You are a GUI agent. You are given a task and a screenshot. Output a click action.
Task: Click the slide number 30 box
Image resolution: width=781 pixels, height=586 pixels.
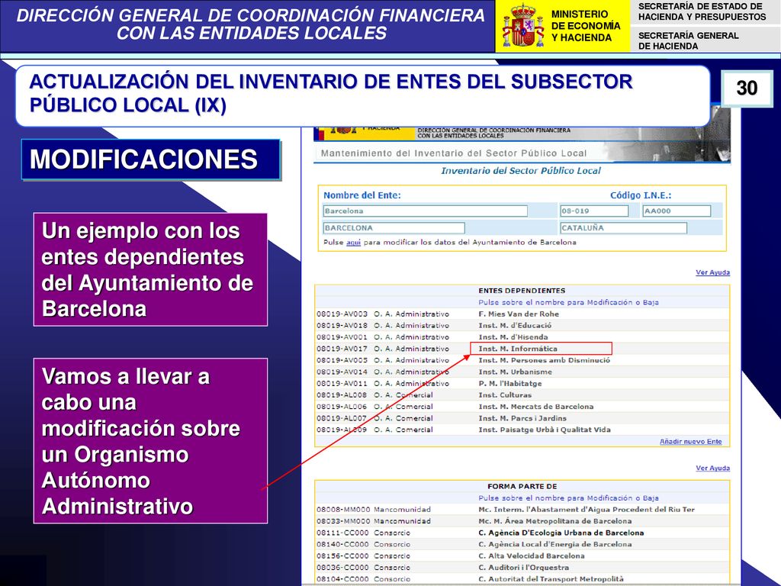[x=747, y=89]
